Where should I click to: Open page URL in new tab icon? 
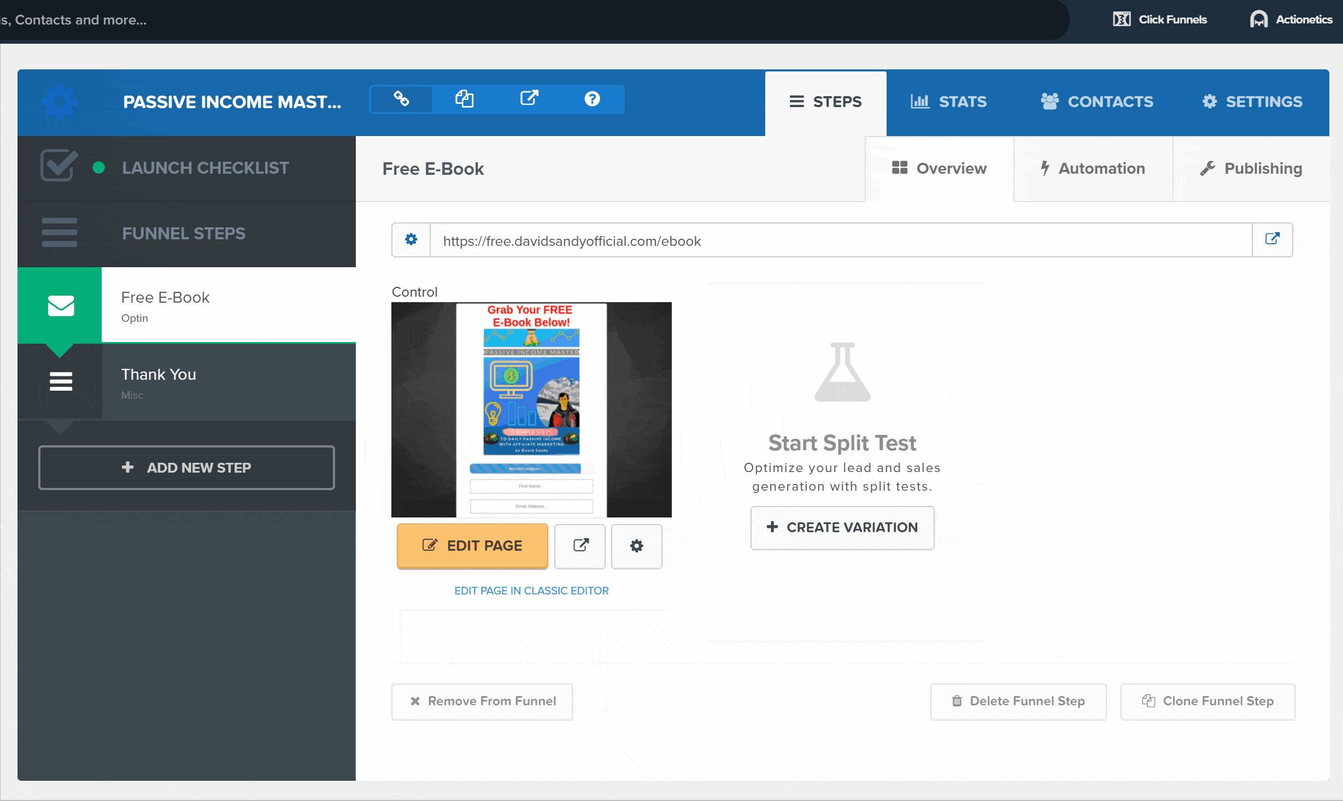[x=1272, y=240]
